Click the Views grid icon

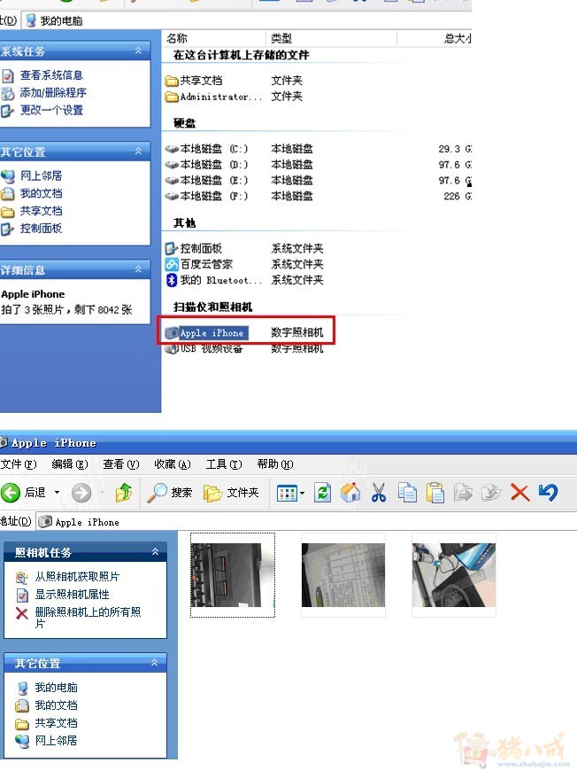[x=287, y=493]
